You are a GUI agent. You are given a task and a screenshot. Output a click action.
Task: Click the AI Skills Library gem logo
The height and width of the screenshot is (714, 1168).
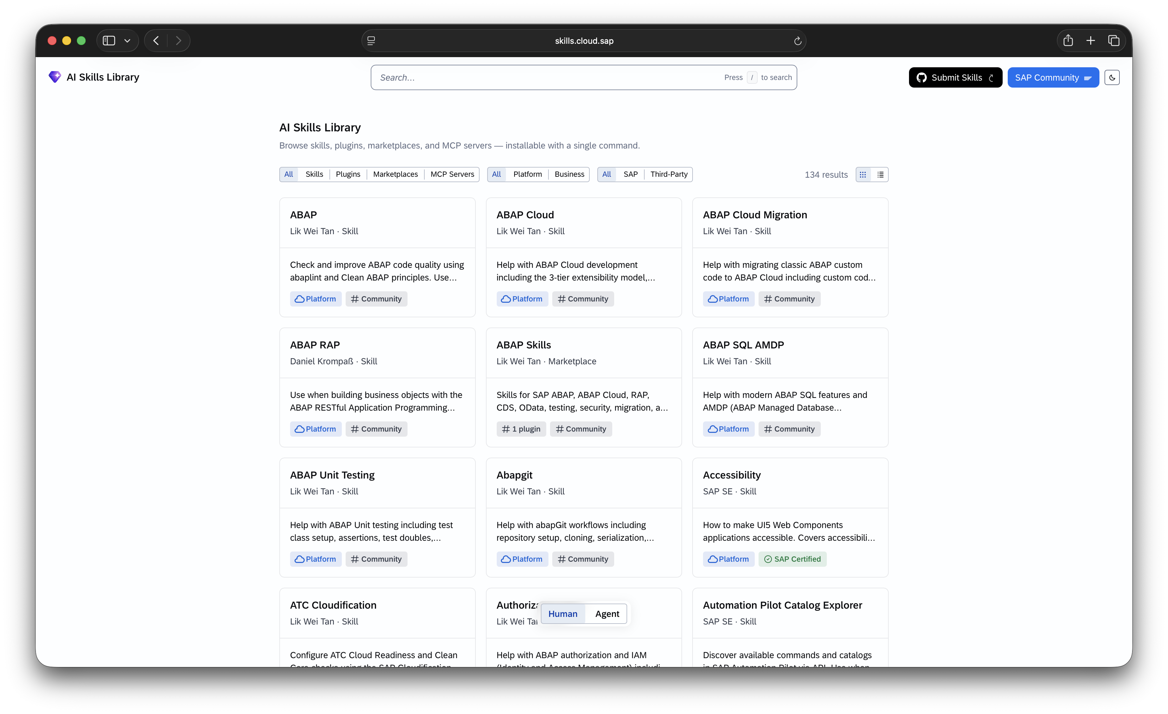(55, 77)
